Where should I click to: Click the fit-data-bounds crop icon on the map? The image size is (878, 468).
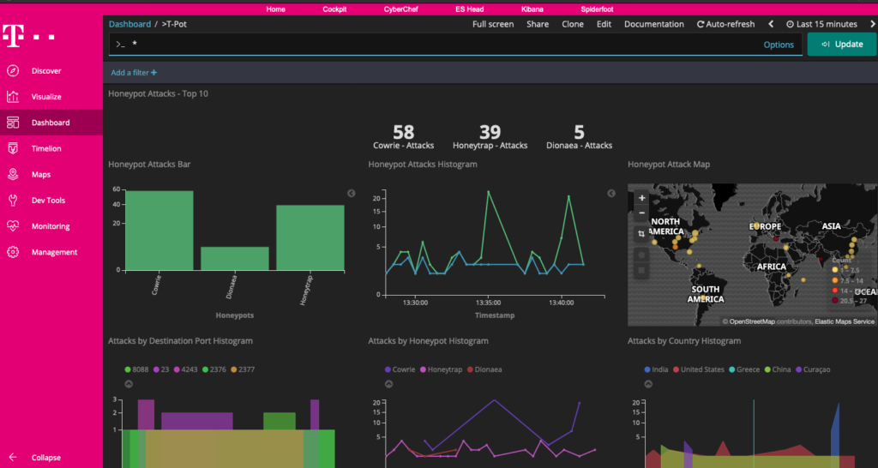pyautogui.click(x=642, y=233)
